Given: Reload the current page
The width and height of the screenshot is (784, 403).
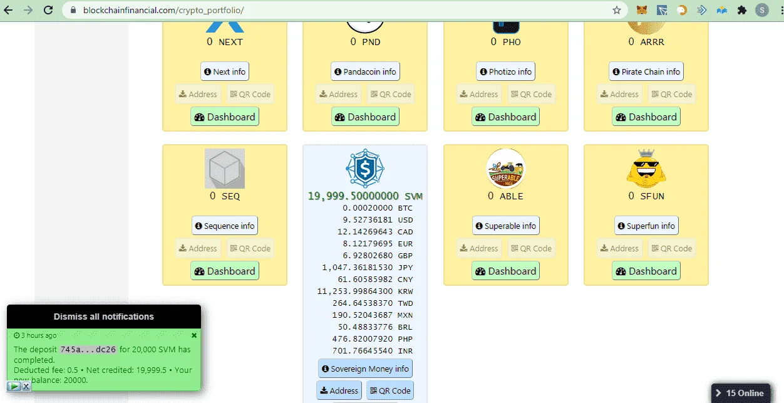Looking at the screenshot, I should coord(48,10).
